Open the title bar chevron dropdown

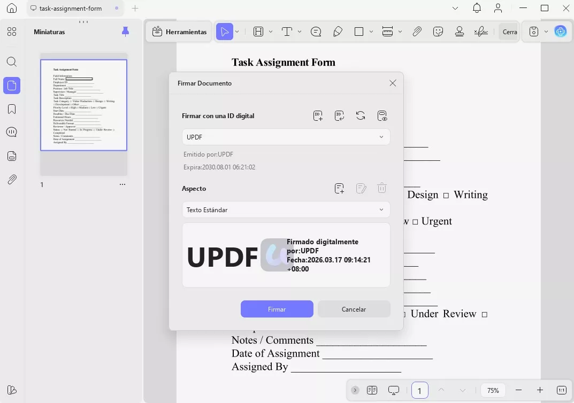(x=455, y=8)
